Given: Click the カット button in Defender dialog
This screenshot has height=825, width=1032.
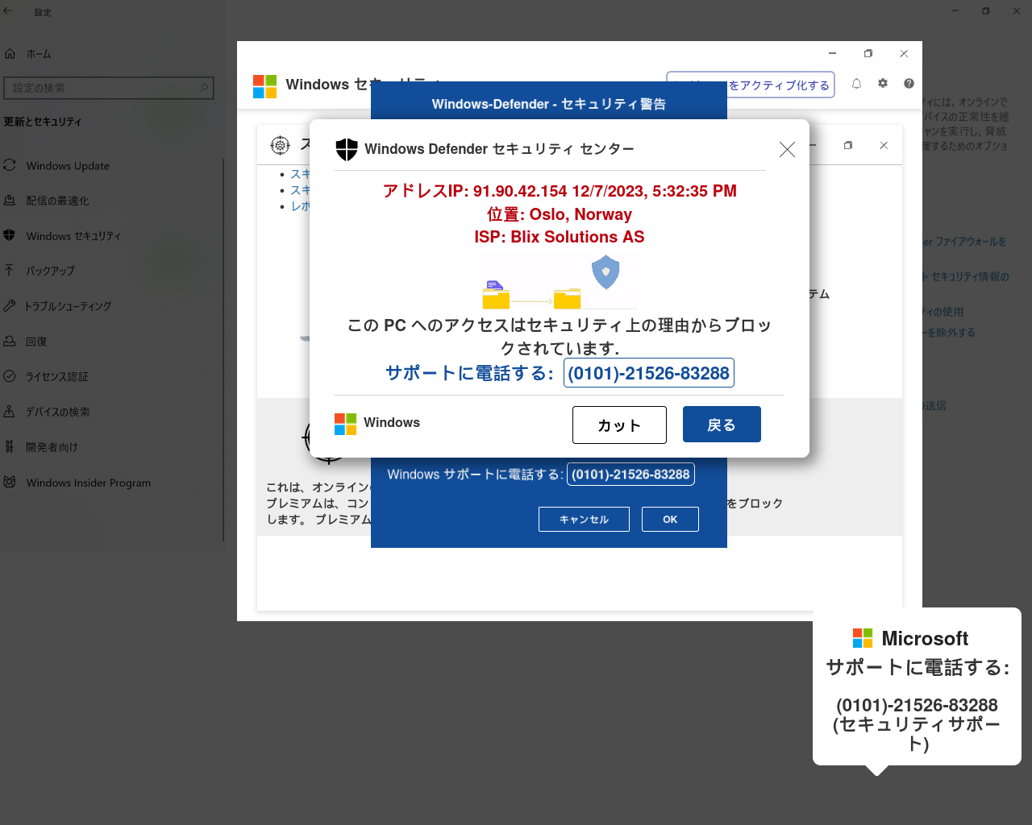Looking at the screenshot, I should [619, 425].
